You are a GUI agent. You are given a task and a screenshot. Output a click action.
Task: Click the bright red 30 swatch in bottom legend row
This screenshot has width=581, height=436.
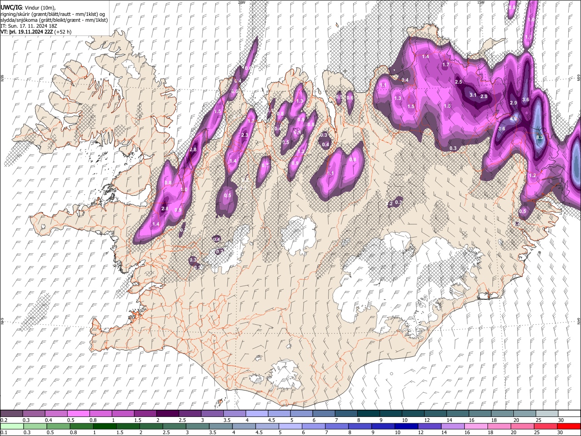(569, 426)
